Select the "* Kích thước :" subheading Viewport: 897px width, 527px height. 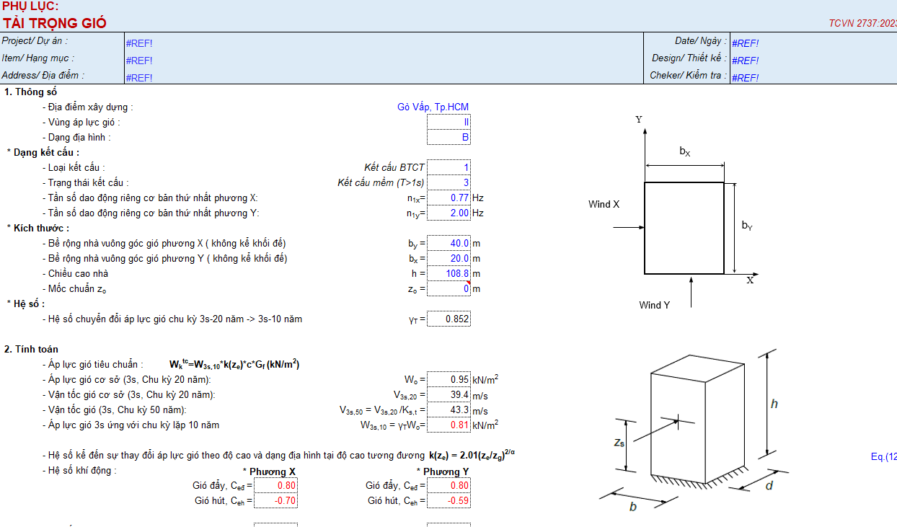38,229
